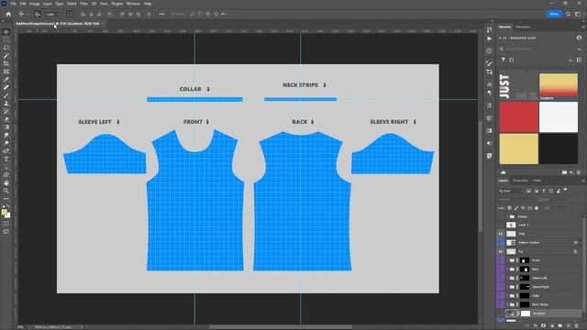Expand the Collar group in Layers
This screenshot has height=330, width=587.
coord(507,295)
